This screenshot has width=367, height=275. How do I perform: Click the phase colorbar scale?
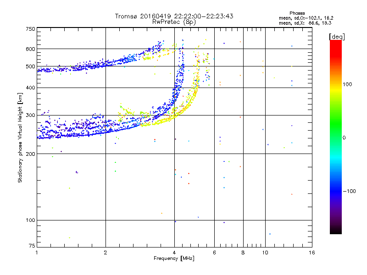(x=336, y=137)
